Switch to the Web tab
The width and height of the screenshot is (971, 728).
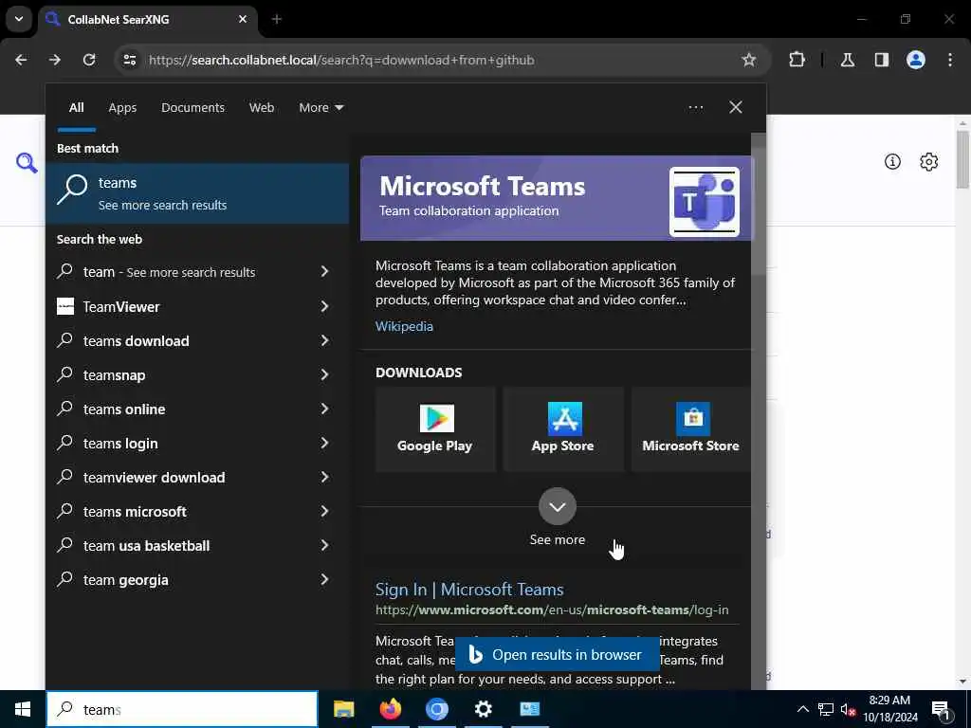click(x=262, y=108)
